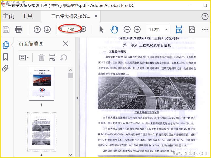Click thumbnail scrollbar up arrow

click(x=70, y=70)
